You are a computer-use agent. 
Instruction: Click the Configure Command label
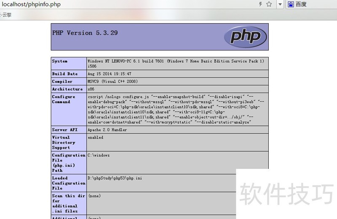coord(64,99)
